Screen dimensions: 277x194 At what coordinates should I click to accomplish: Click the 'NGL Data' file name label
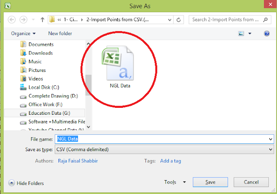120,86
